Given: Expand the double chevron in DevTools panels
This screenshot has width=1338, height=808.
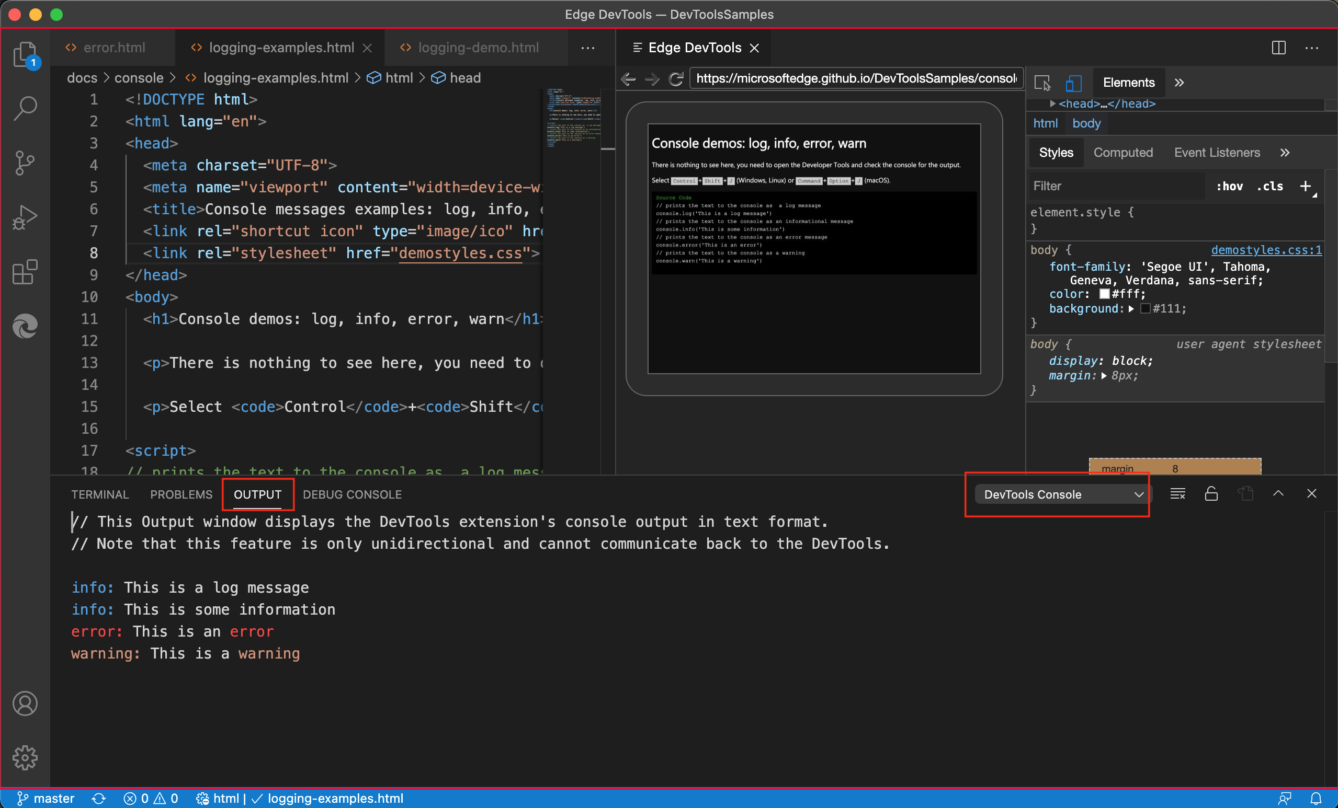Looking at the screenshot, I should click(x=1180, y=82).
